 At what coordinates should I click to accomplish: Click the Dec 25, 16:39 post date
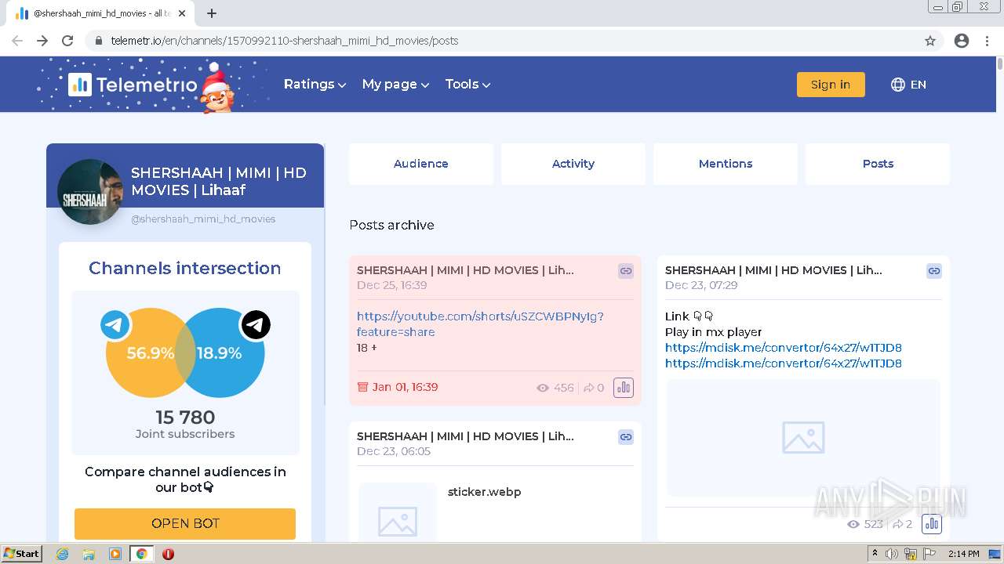pos(391,285)
